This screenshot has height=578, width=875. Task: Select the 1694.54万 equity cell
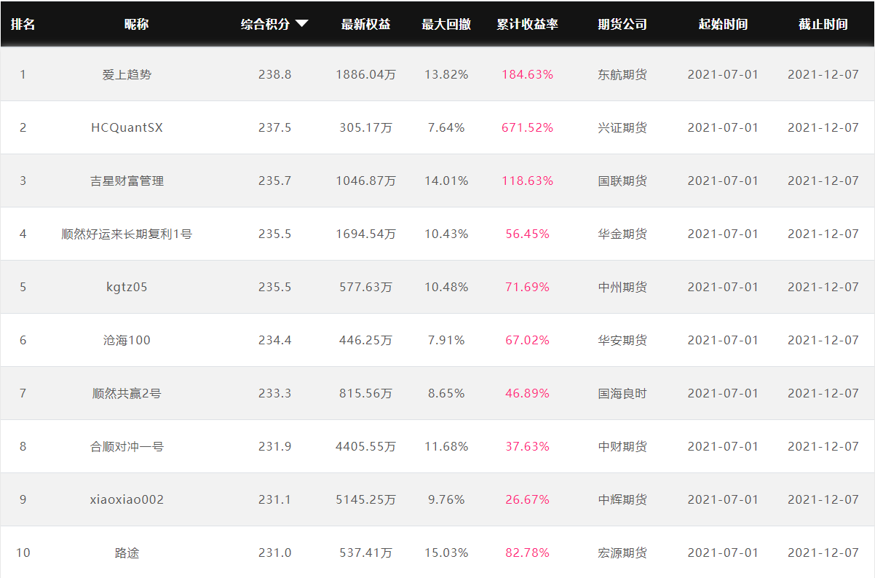click(x=365, y=234)
